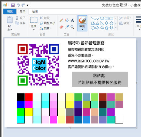Select the Fill with color bucket tool
Screen dimensions: 141x137
pyautogui.click(x=67, y=20)
